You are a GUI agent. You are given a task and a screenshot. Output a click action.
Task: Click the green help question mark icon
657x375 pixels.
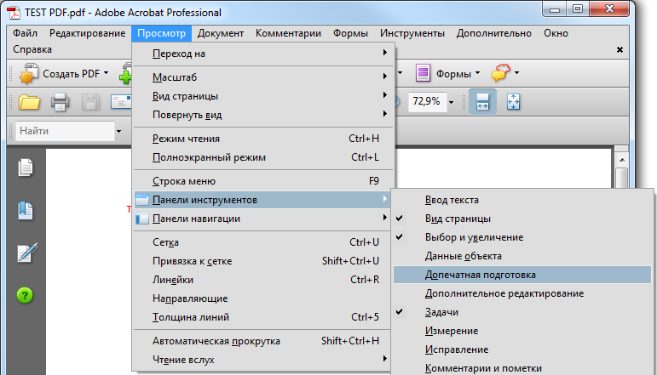[26, 296]
